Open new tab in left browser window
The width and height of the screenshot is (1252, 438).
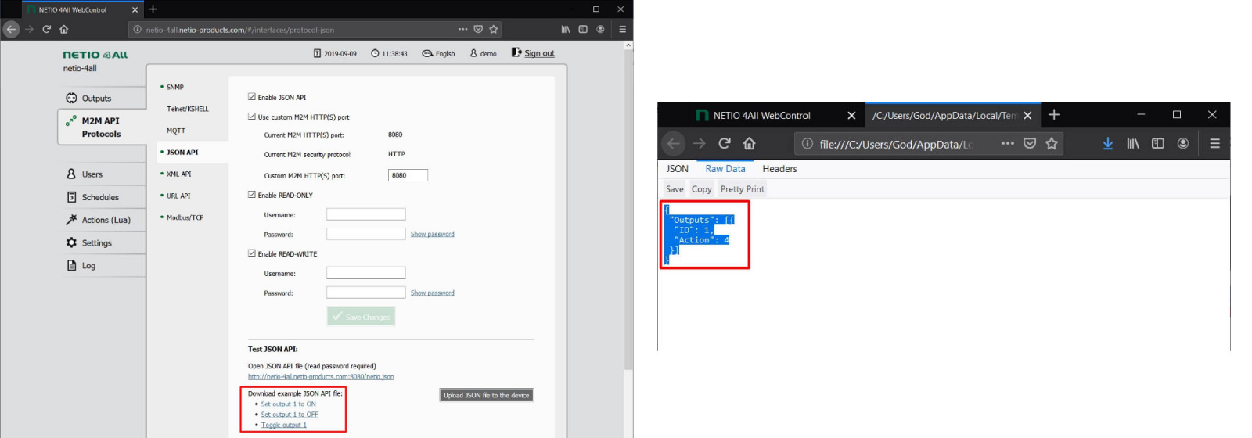click(x=153, y=9)
